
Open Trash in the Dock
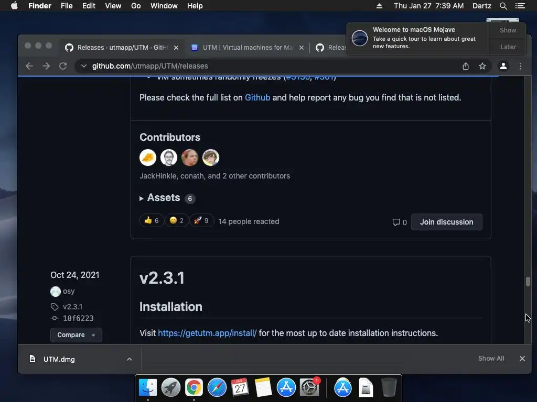click(x=389, y=388)
